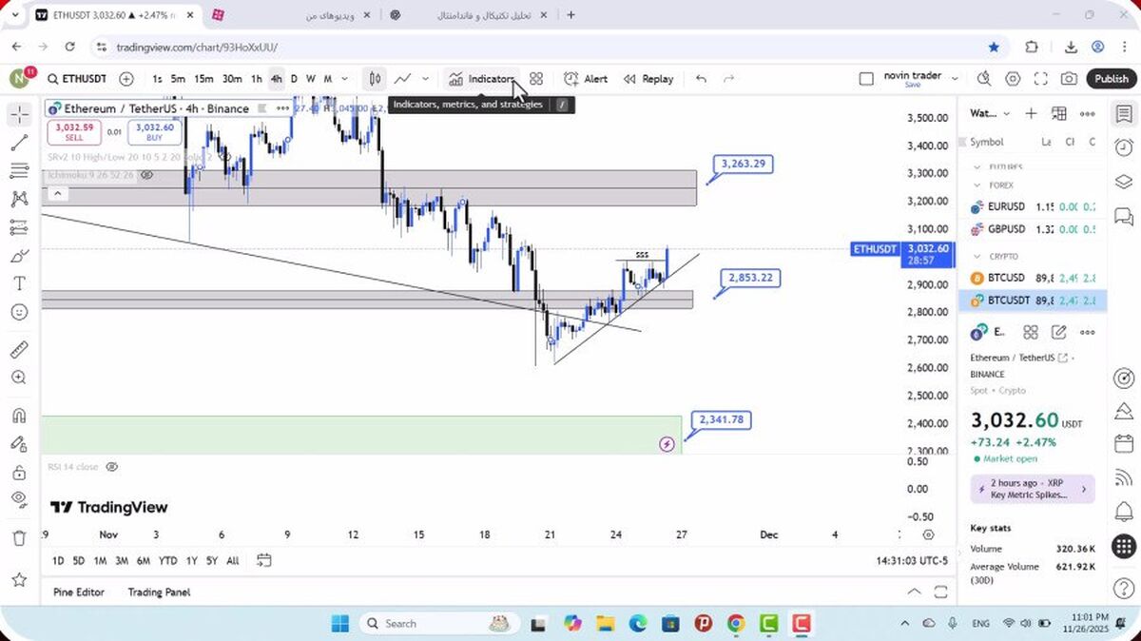Open the novin trader layout dropdown
This screenshot has height=641, width=1141.
(955, 79)
